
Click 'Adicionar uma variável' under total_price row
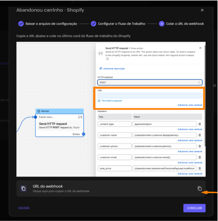pyautogui.click(x=190, y=174)
